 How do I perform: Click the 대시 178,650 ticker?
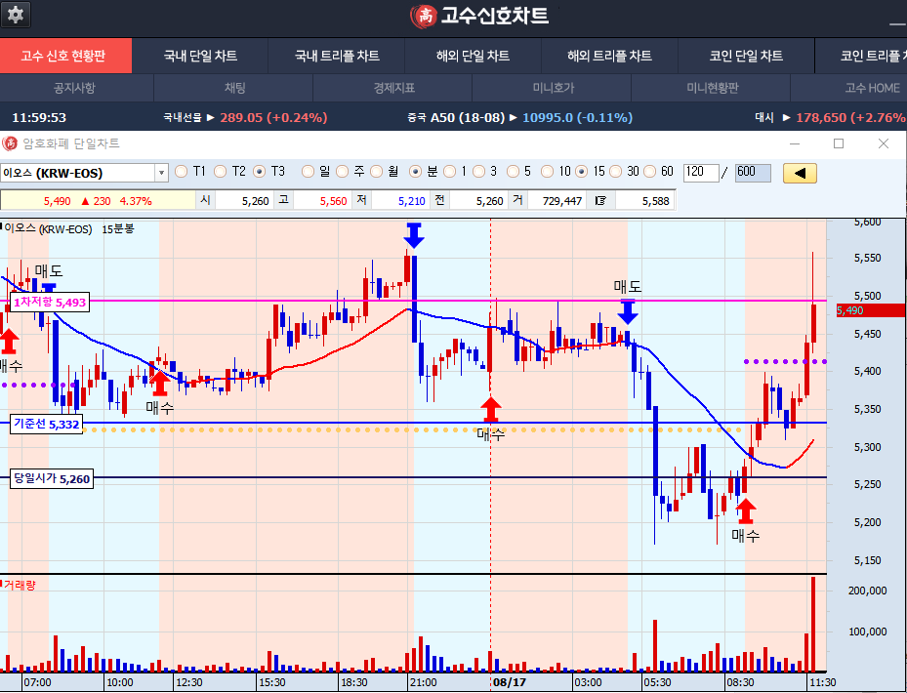click(x=831, y=117)
